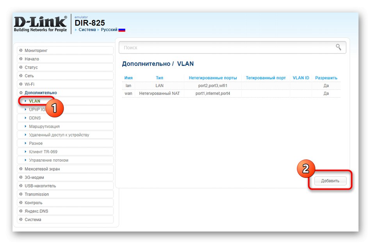Select VLAN submenu item
Viewport: 371px width, 244px height.
pyautogui.click(x=65, y=101)
